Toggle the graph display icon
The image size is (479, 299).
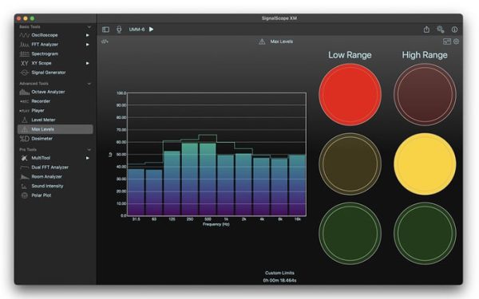coord(447,41)
